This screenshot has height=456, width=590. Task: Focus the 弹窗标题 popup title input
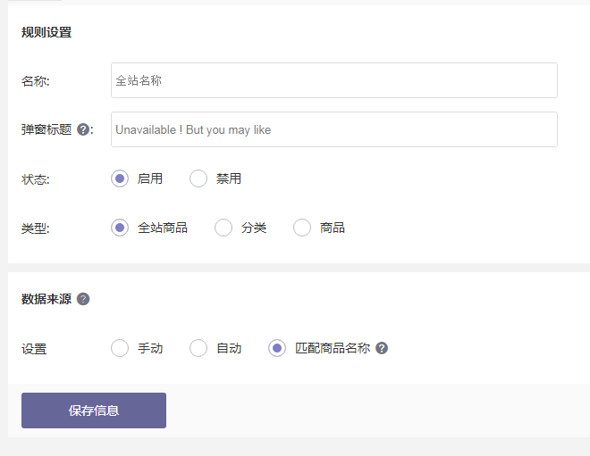pyautogui.click(x=333, y=129)
